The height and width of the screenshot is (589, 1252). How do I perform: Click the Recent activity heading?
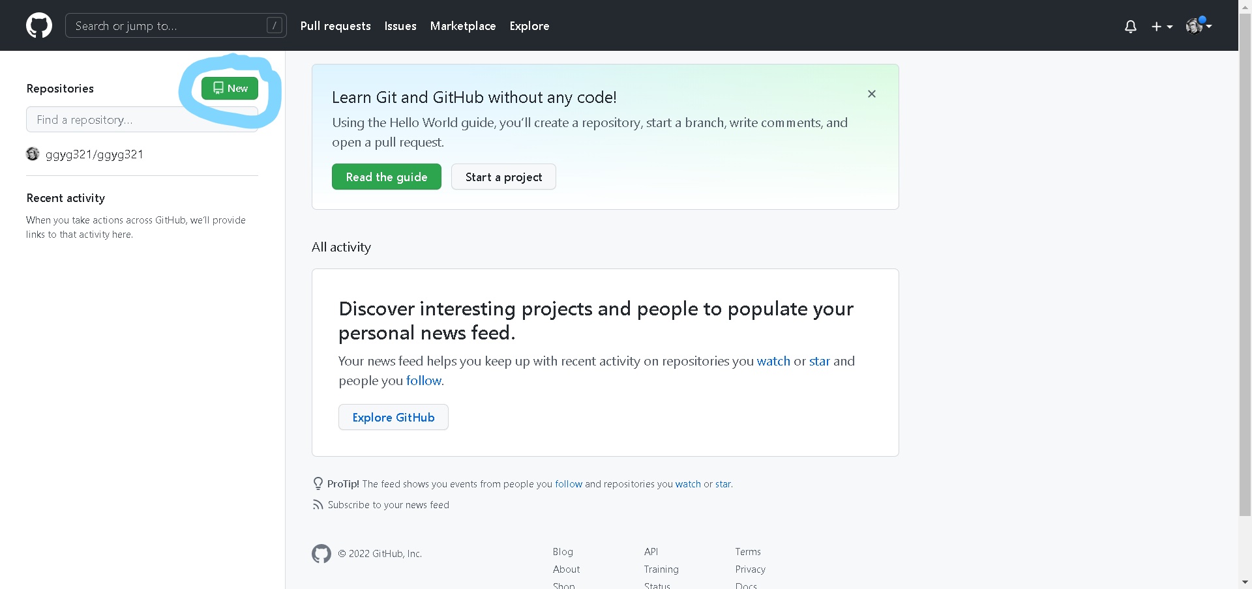pos(66,198)
